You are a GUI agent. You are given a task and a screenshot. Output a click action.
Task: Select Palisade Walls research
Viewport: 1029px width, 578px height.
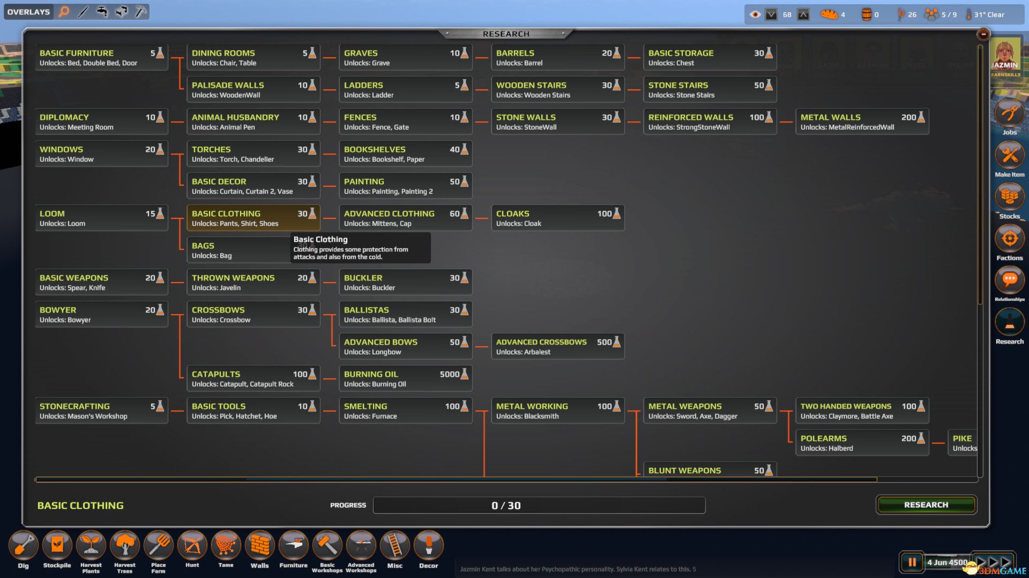click(253, 90)
